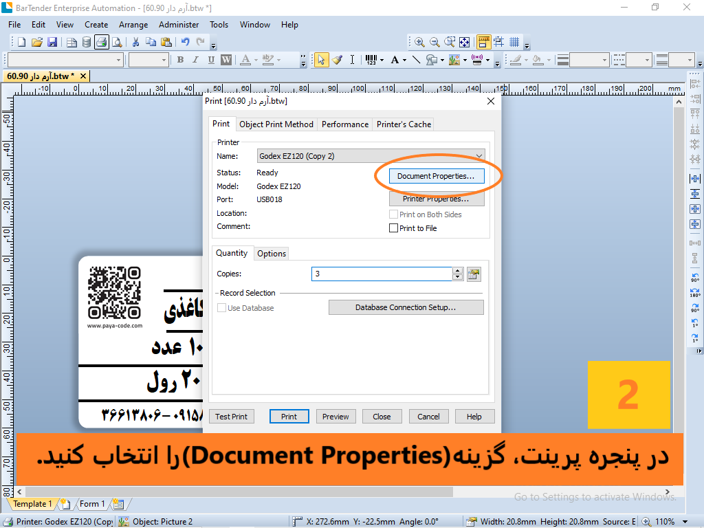Select the barcode creation tool
This screenshot has height=528, width=704.
pos(371,60)
